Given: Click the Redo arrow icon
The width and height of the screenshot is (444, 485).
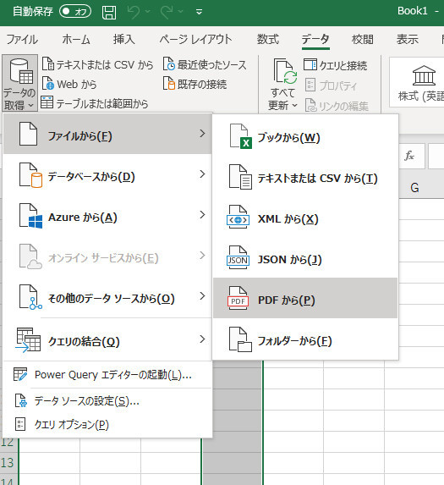Looking at the screenshot, I should (167, 12).
